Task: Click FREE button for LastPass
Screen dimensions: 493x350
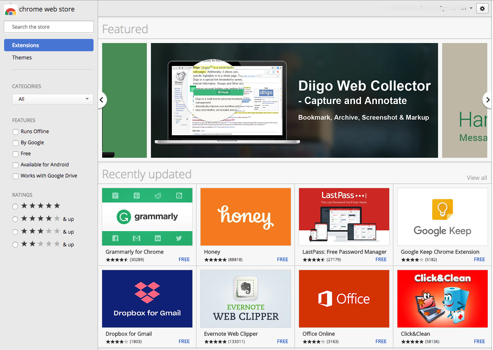Action: pos(381,259)
